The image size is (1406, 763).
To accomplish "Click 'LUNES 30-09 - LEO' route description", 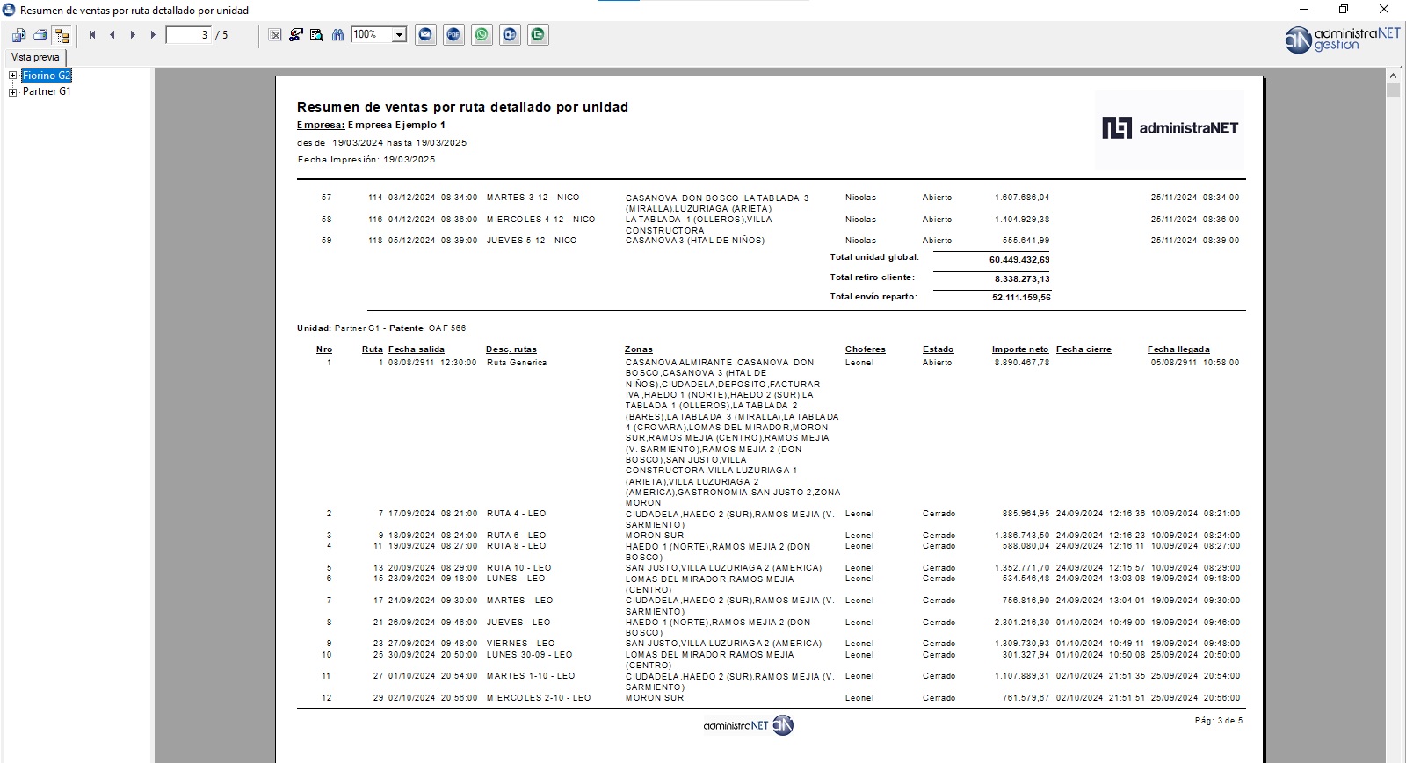I will click(529, 655).
